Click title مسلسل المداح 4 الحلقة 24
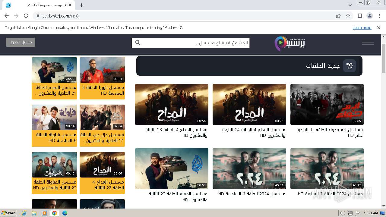This screenshot has height=217, width=386. (254, 133)
